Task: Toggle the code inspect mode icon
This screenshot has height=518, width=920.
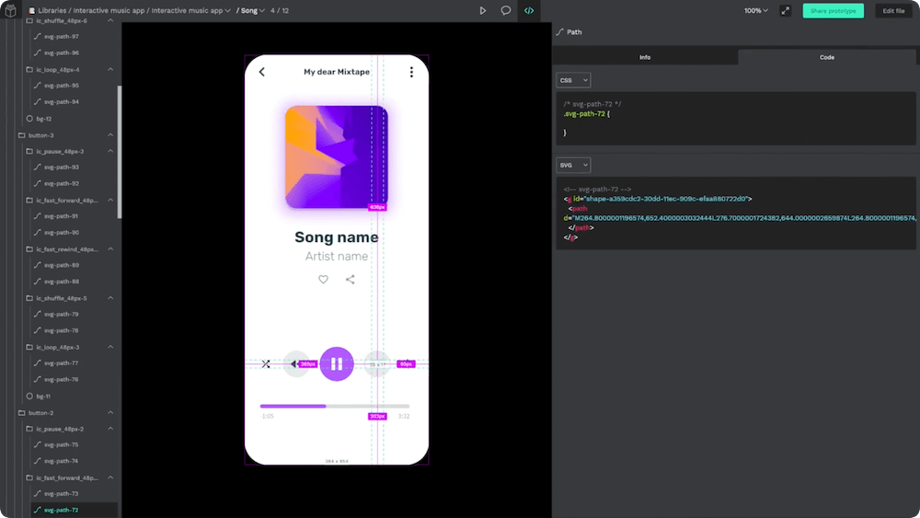Action: coord(529,11)
